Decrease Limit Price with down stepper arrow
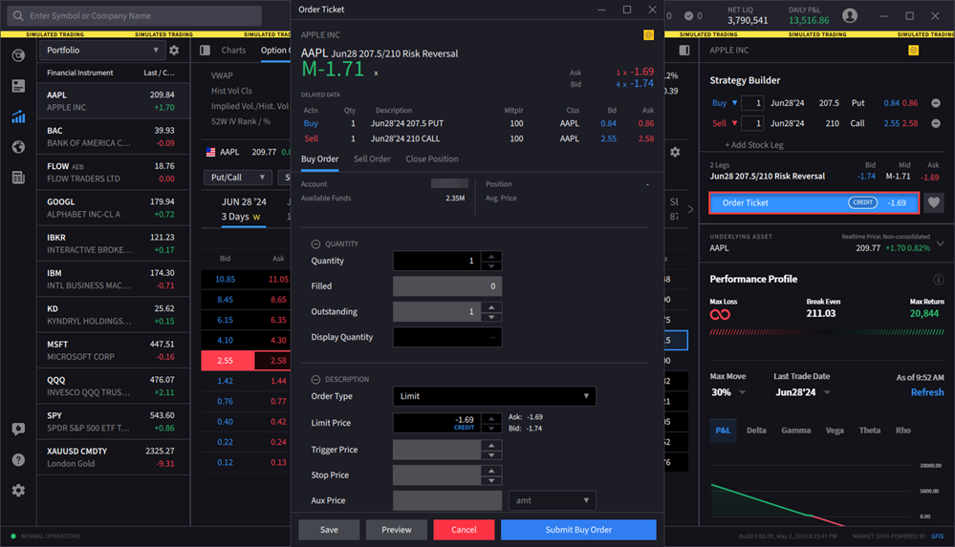The height and width of the screenshot is (547, 955). 491,429
